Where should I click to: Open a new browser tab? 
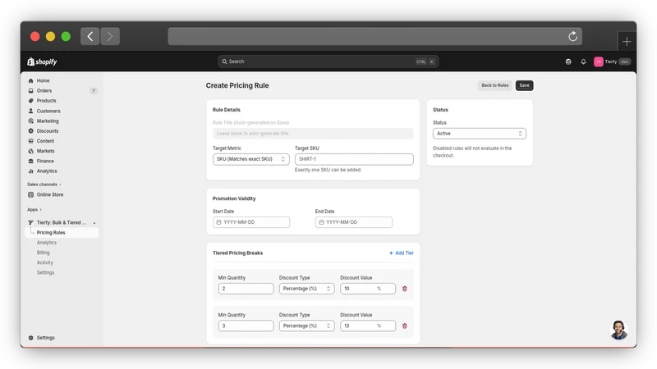[x=627, y=42]
